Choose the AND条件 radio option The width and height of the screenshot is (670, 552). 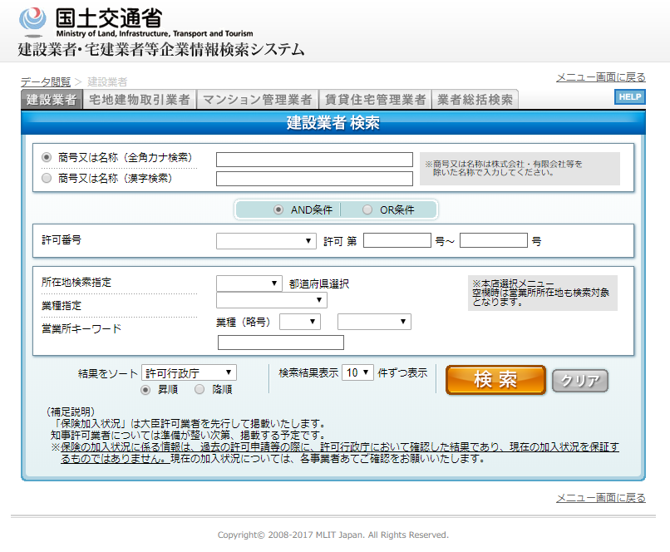tap(278, 209)
